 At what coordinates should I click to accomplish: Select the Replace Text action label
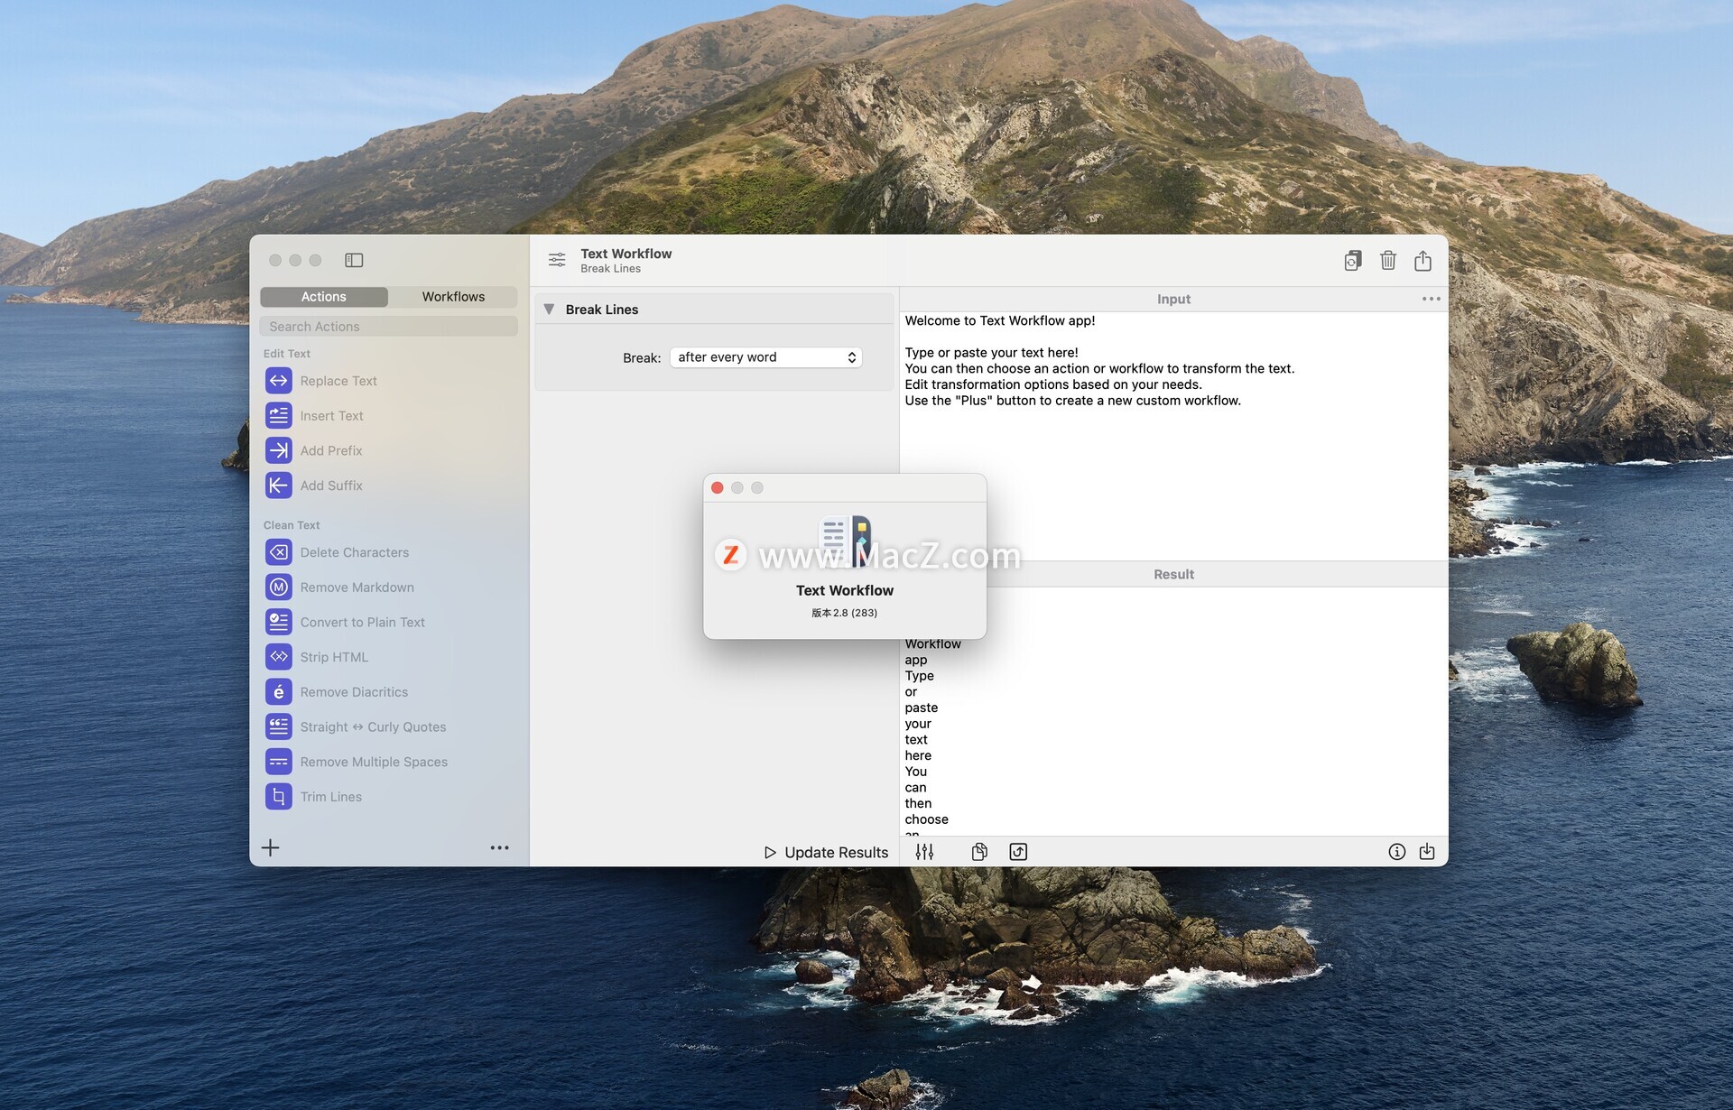(338, 381)
